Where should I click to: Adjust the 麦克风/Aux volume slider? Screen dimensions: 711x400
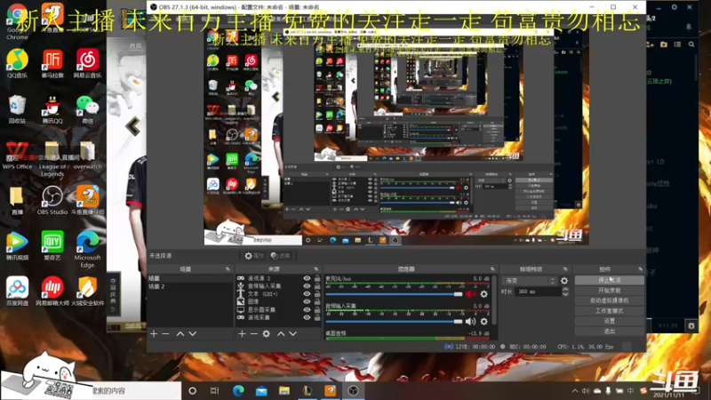(x=394, y=294)
